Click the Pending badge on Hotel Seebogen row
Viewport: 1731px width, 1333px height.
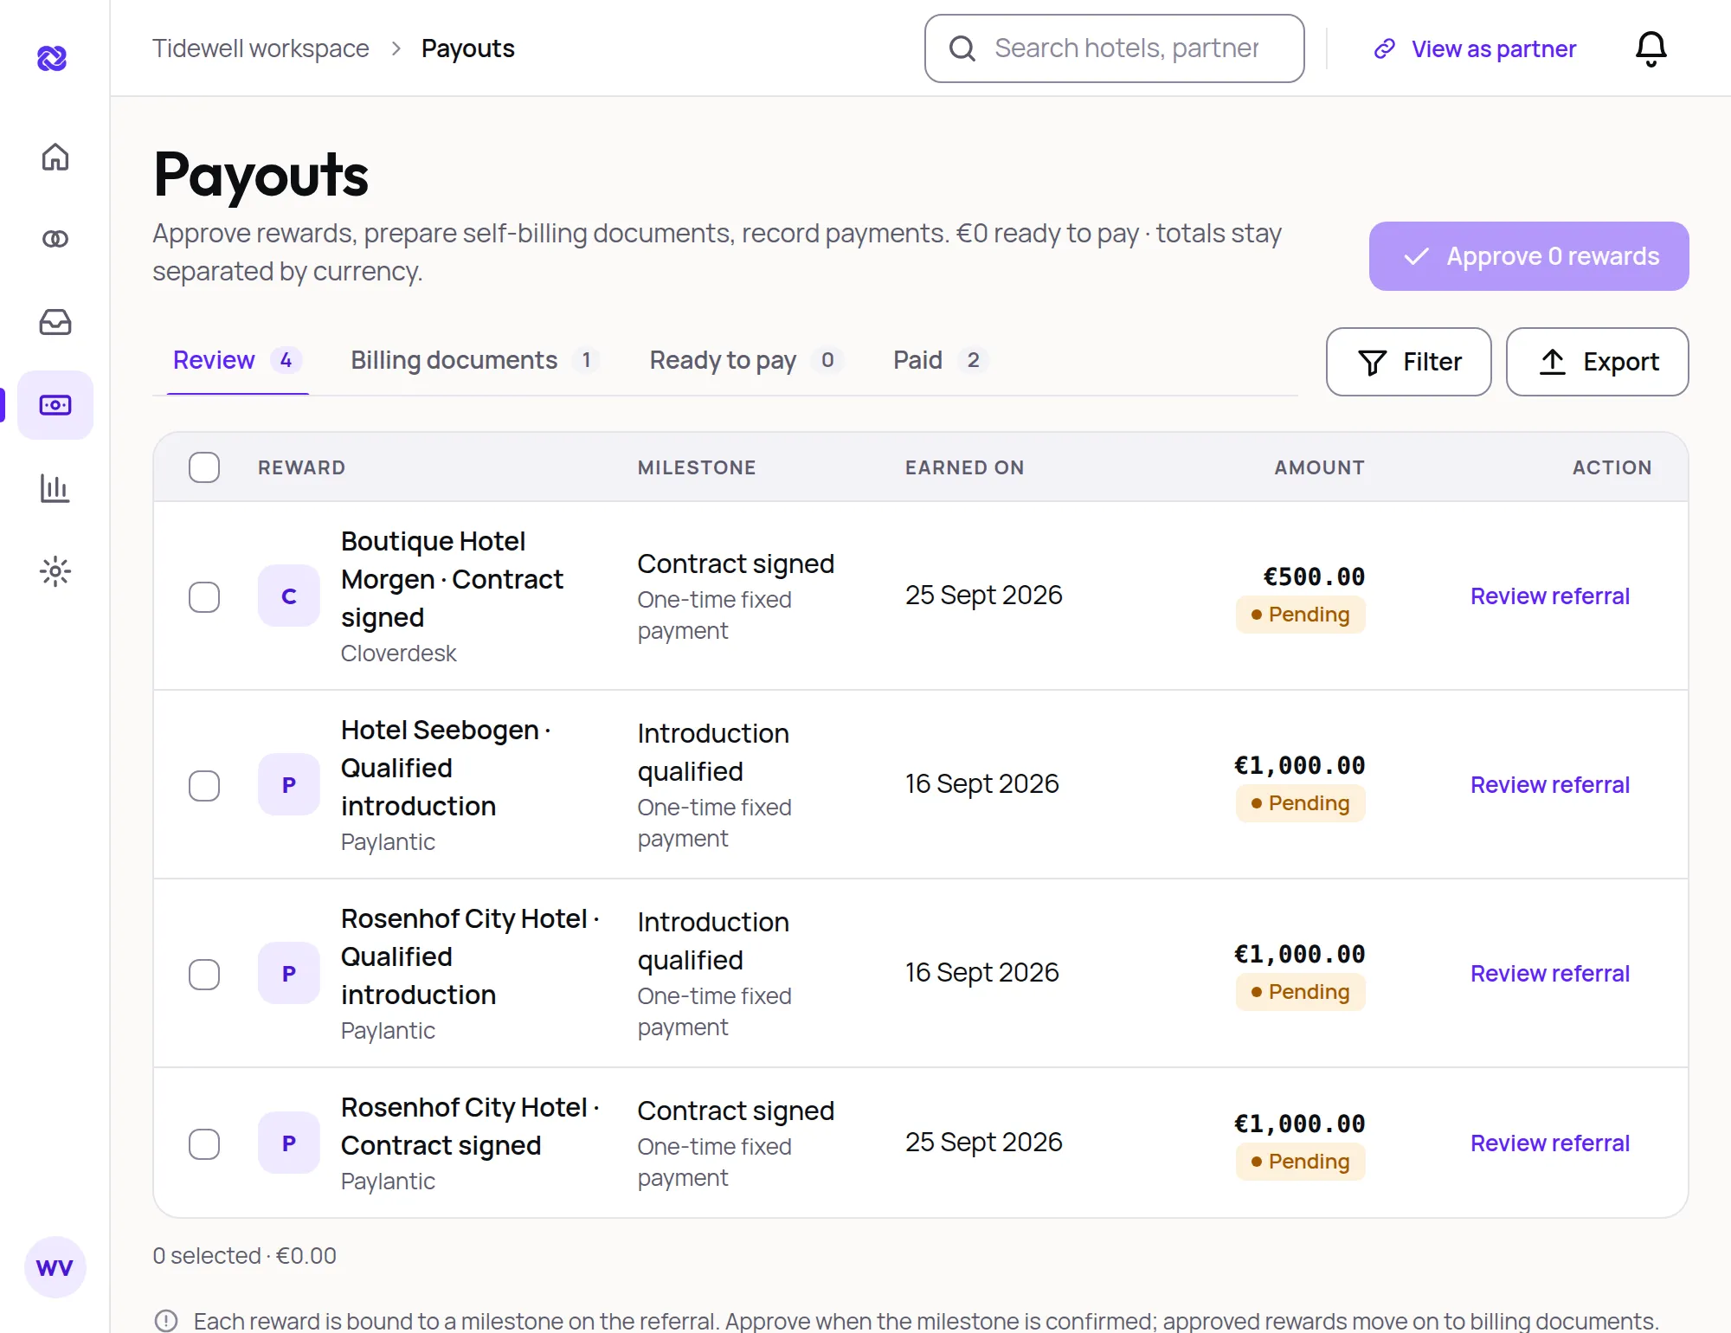point(1301,803)
